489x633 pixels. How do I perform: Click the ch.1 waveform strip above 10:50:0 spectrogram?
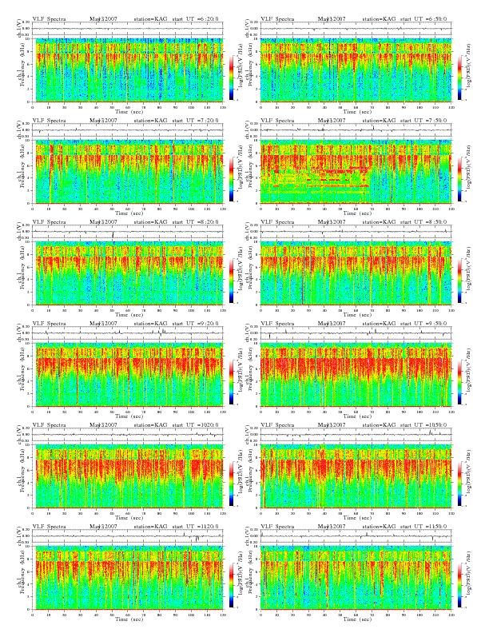coord(356,435)
